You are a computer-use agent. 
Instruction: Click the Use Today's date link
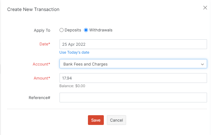coord(74,52)
